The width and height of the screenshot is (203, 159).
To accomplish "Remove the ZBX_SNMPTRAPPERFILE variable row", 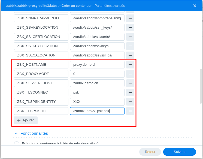I will 130,18.
